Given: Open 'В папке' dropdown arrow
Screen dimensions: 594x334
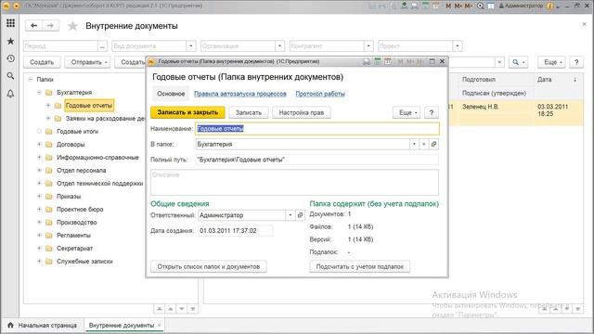Looking at the screenshot, I should point(414,144).
